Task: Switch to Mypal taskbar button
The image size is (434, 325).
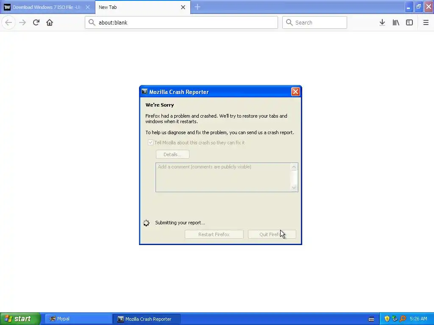Action: [78, 319]
